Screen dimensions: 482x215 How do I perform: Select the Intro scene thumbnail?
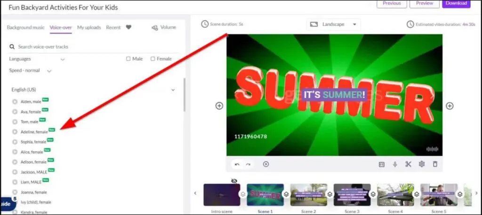222,195
